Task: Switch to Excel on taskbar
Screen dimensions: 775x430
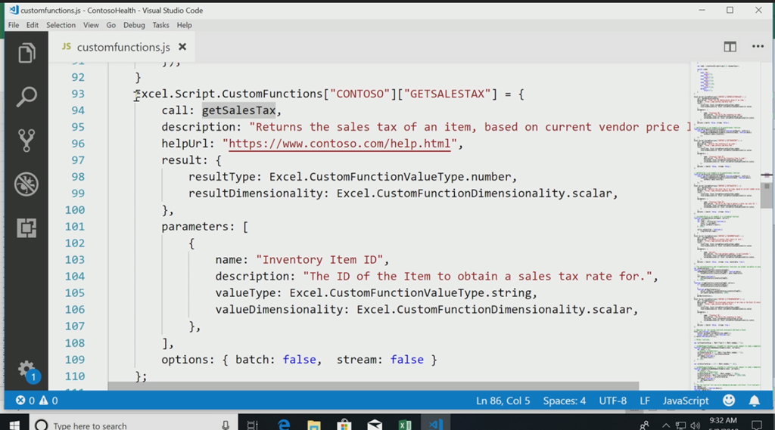Action: point(405,425)
